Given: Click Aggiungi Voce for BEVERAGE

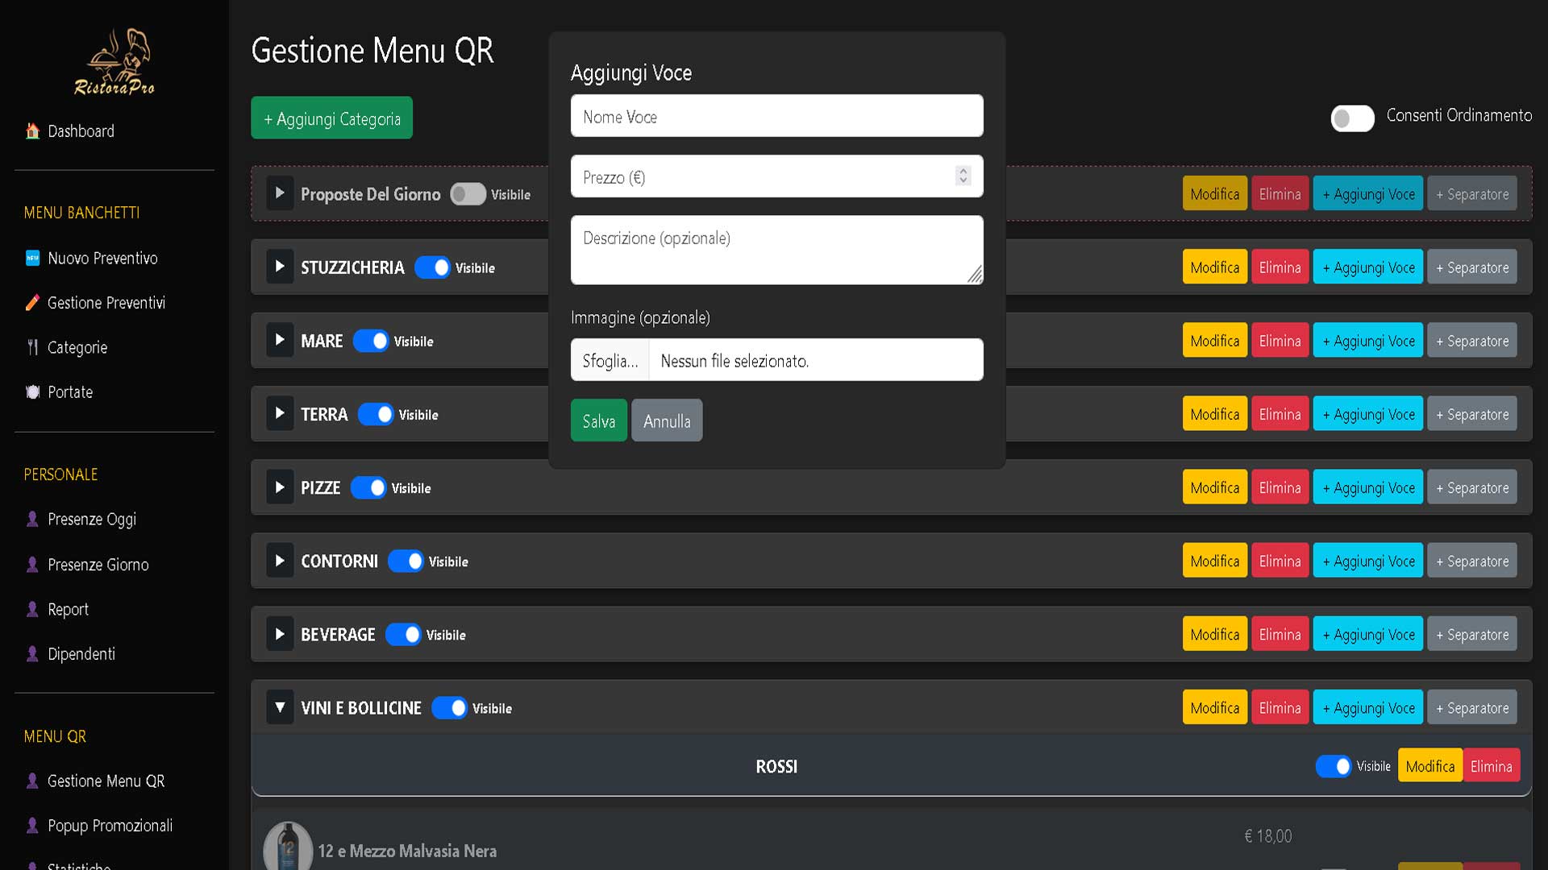Looking at the screenshot, I should click(1368, 634).
